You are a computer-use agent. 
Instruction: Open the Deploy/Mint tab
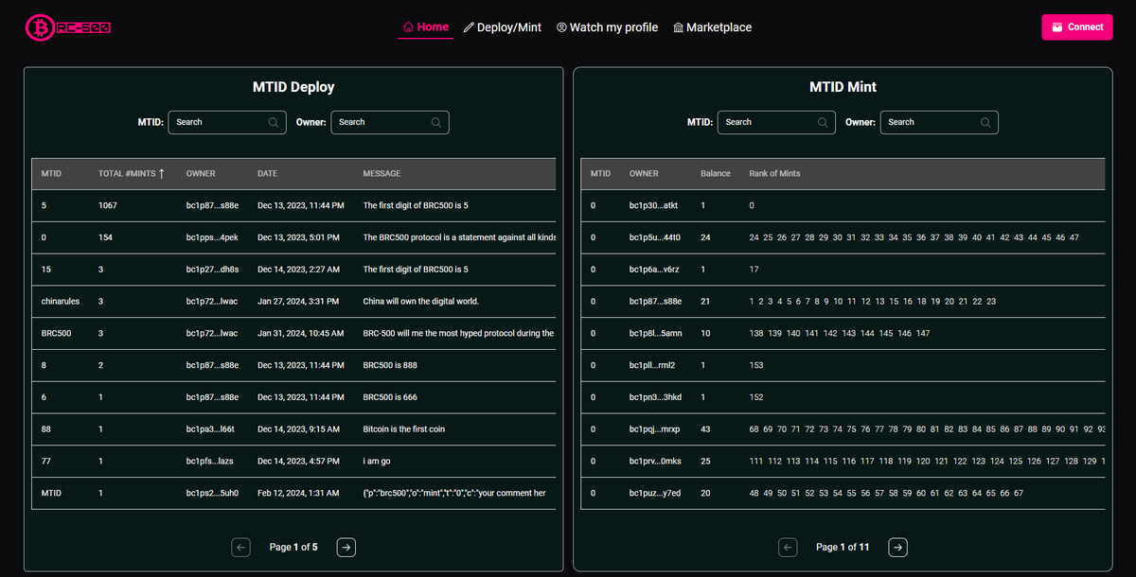[503, 27]
